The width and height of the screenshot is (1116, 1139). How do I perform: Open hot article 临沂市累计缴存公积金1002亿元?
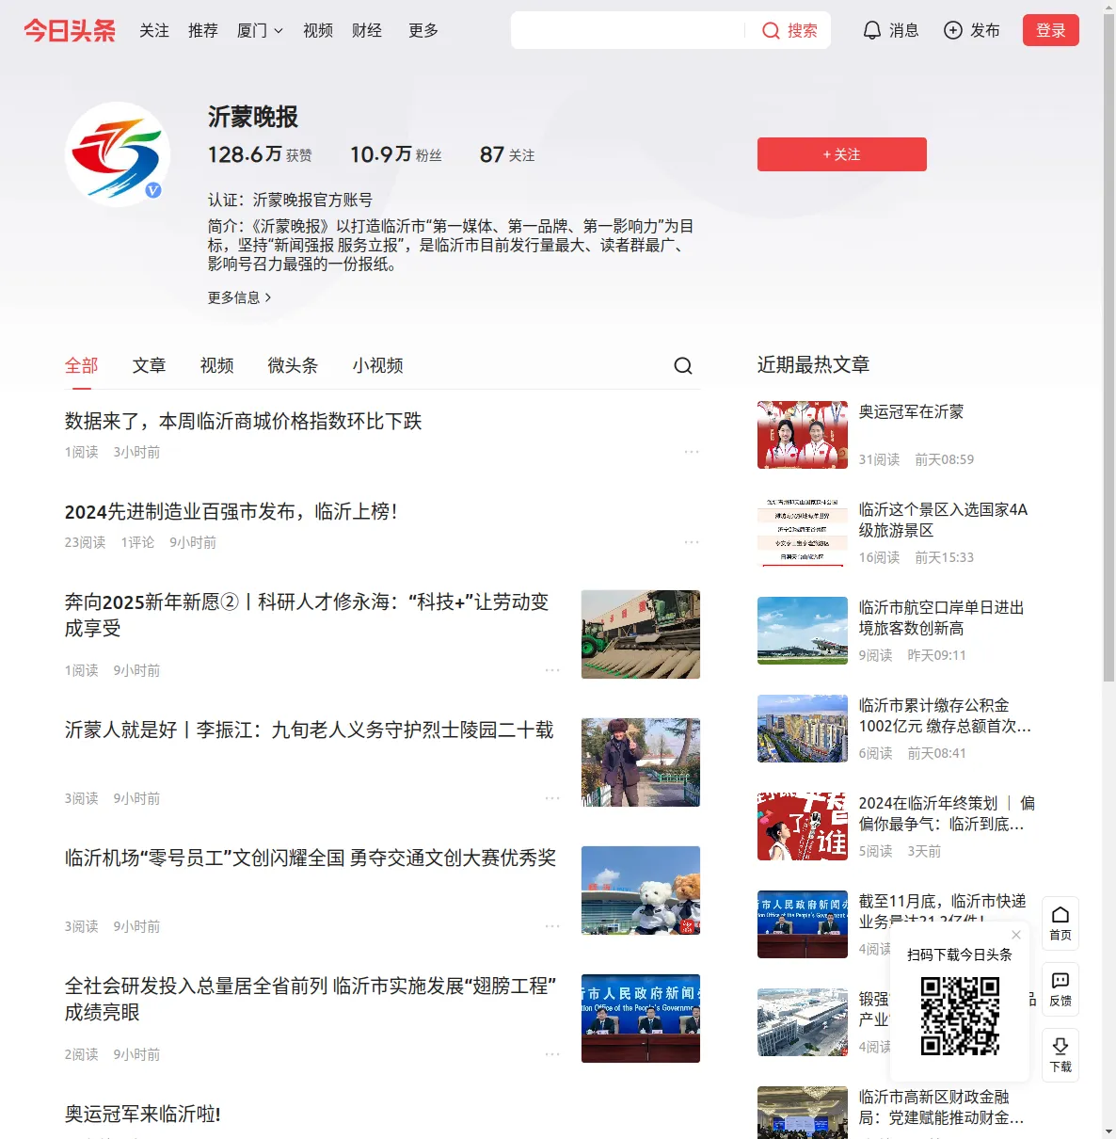[x=945, y=715]
